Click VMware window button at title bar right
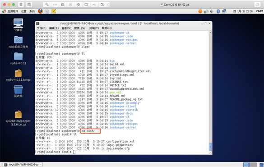 (x=257, y=5)
